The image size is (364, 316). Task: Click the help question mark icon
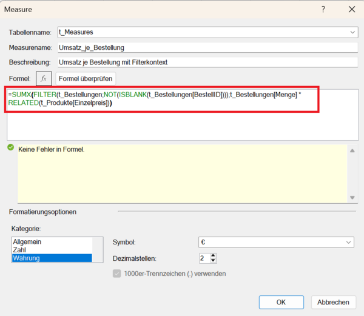(323, 10)
